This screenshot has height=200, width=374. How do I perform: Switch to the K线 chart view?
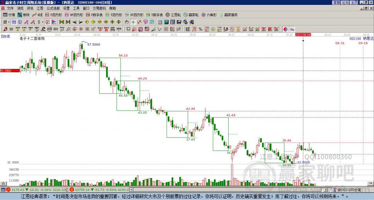point(37,15)
